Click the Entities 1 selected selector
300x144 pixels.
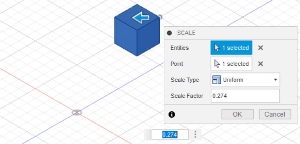coord(231,48)
